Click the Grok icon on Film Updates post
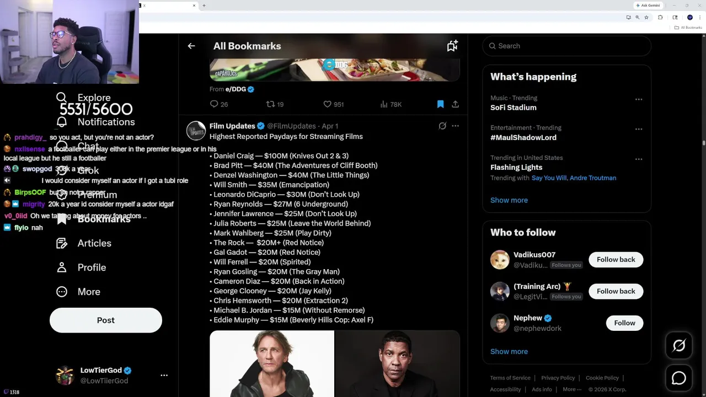 pyautogui.click(x=442, y=126)
